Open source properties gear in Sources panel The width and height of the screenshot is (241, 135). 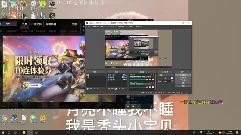click(116, 89)
